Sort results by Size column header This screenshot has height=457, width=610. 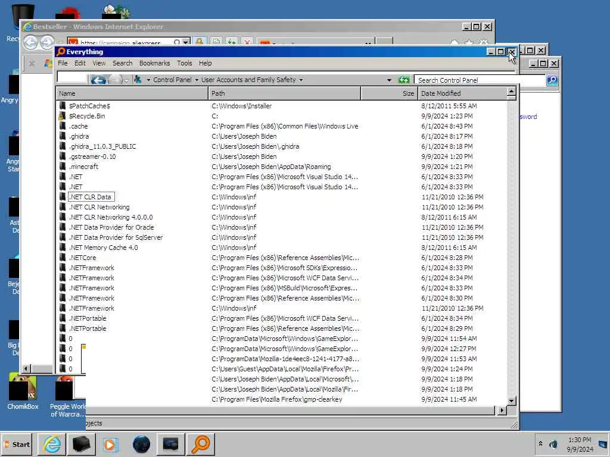pos(389,93)
